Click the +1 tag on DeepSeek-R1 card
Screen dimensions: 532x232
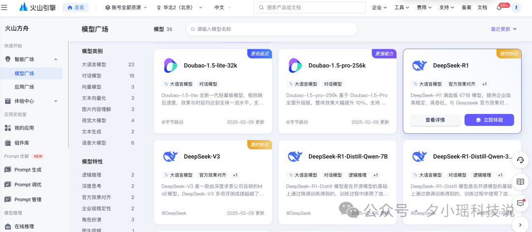click(484, 84)
